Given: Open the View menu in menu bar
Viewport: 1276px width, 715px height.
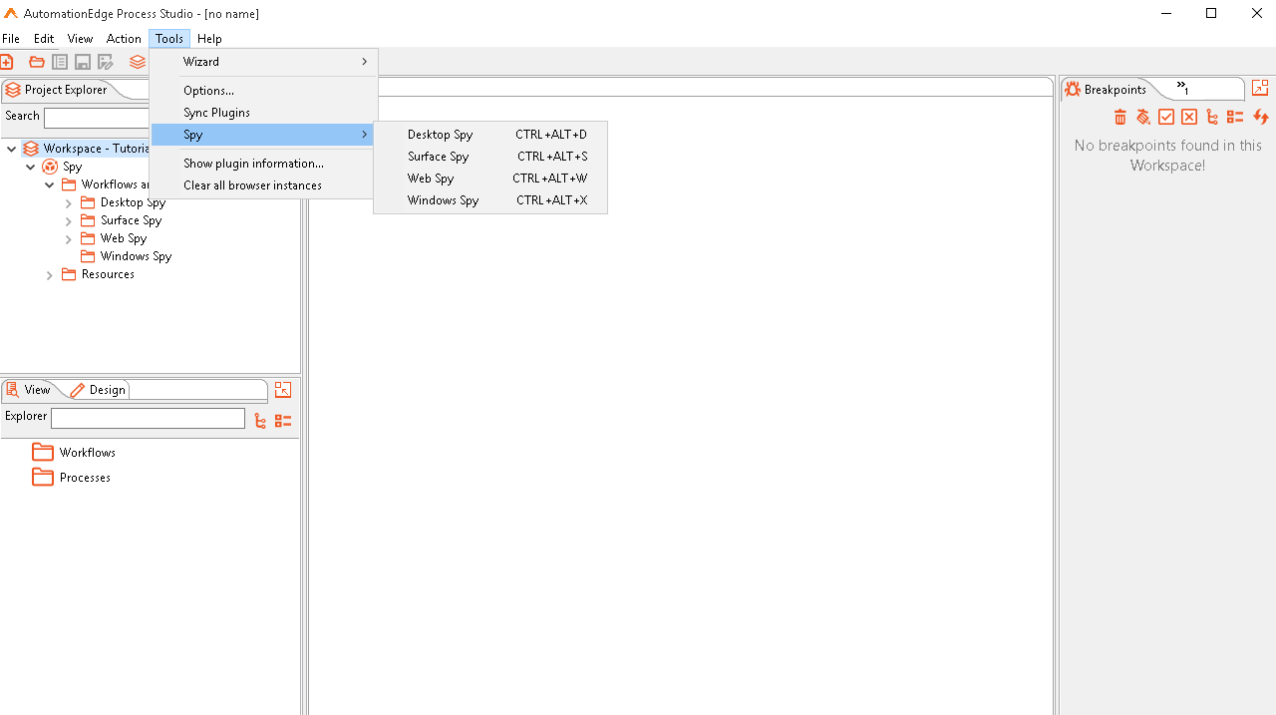Looking at the screenshot, I should tap(81, 39).
